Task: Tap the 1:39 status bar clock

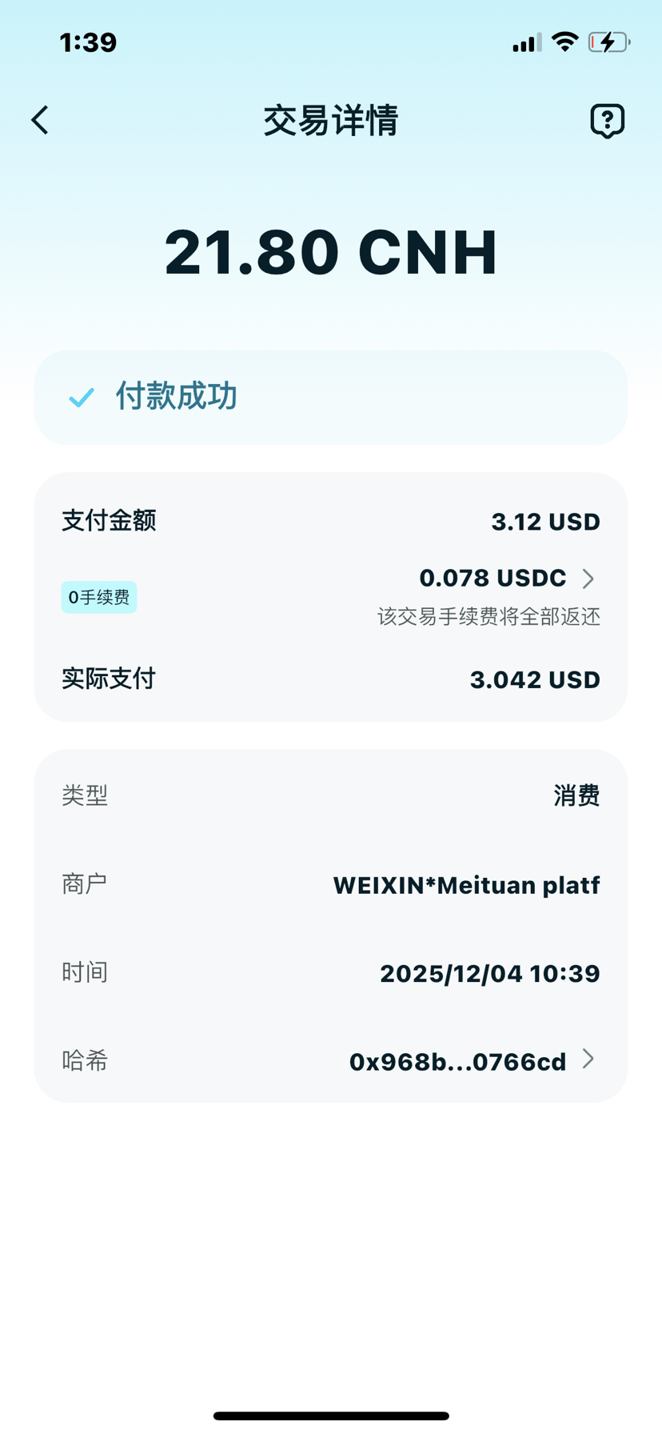Action: (88, 42)
